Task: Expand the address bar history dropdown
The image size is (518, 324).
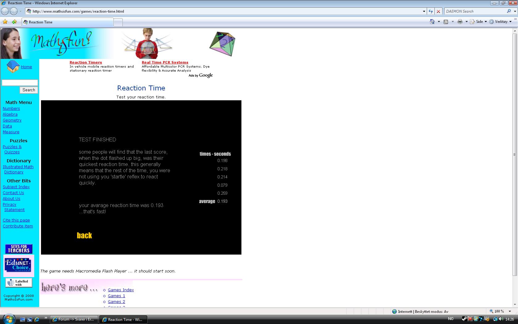Action: coord(424,11)
